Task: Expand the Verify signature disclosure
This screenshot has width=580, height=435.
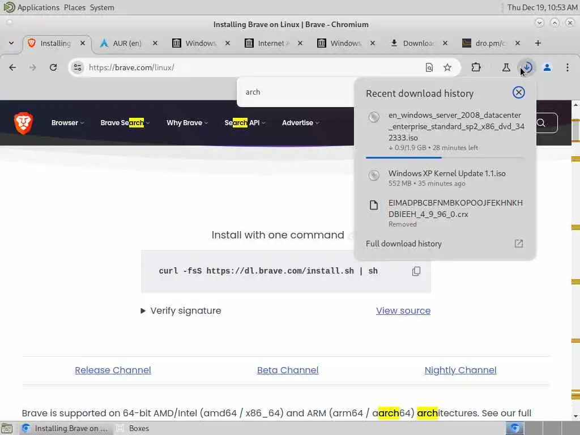Action: [x=181, y=311]
